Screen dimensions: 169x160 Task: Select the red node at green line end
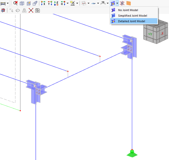coord(20,111)
